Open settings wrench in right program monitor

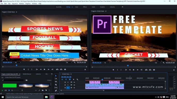(x=164, y=63)
